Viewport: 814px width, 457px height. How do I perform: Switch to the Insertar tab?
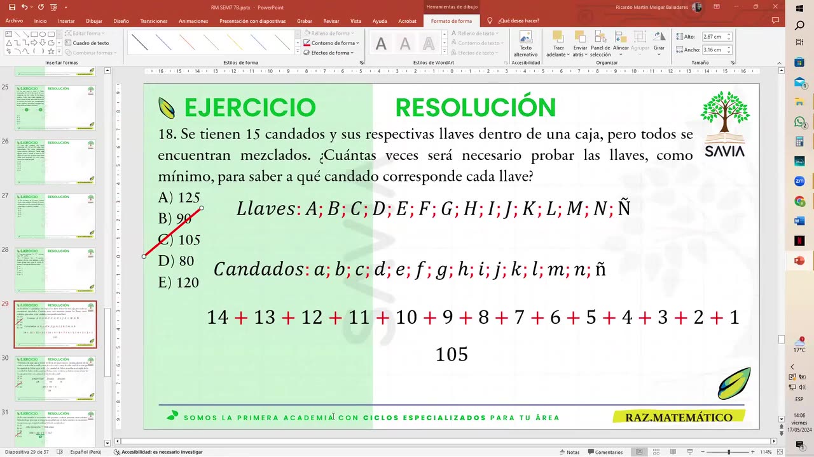(66, 21)
